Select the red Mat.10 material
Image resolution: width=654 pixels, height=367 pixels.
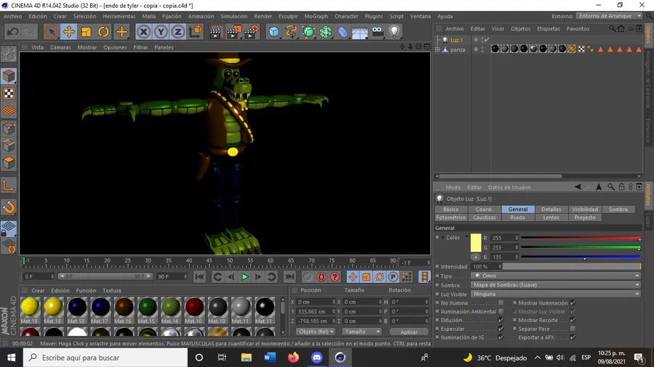pos(194,310)
